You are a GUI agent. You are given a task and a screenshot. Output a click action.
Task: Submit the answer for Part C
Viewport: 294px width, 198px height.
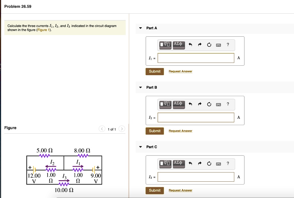155,190
